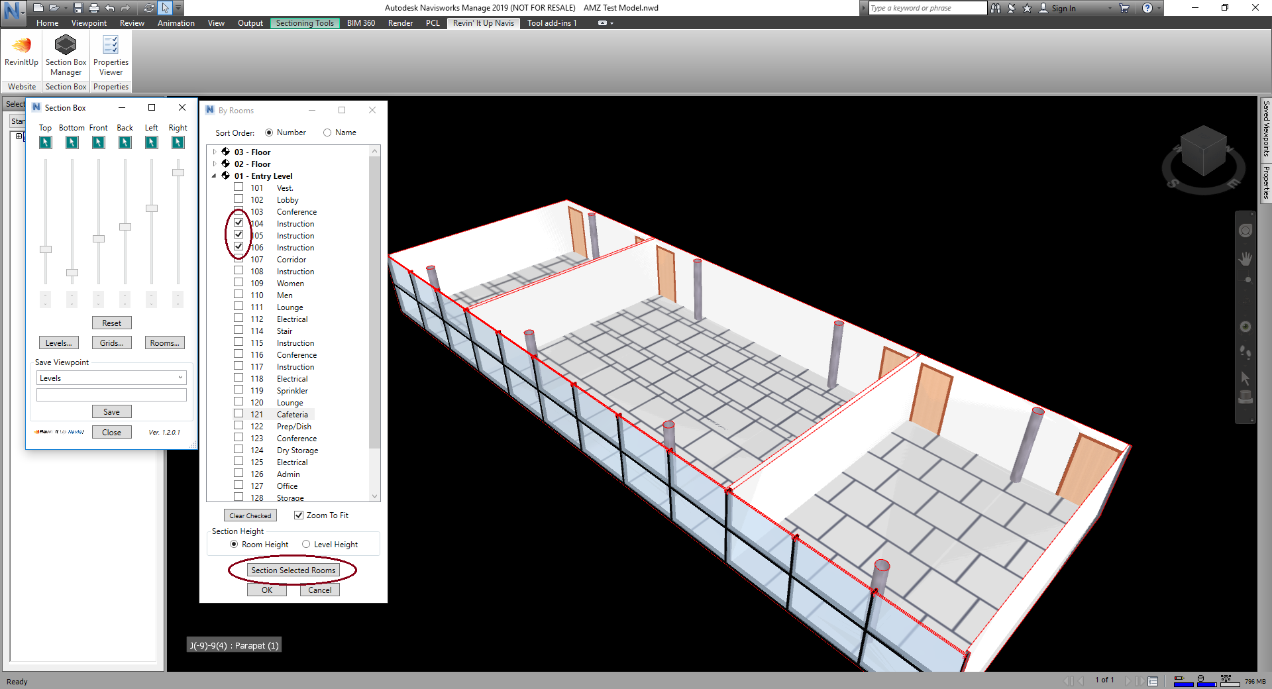Sort rooms by Name
1272x689 pixels.
pos(327,132)
